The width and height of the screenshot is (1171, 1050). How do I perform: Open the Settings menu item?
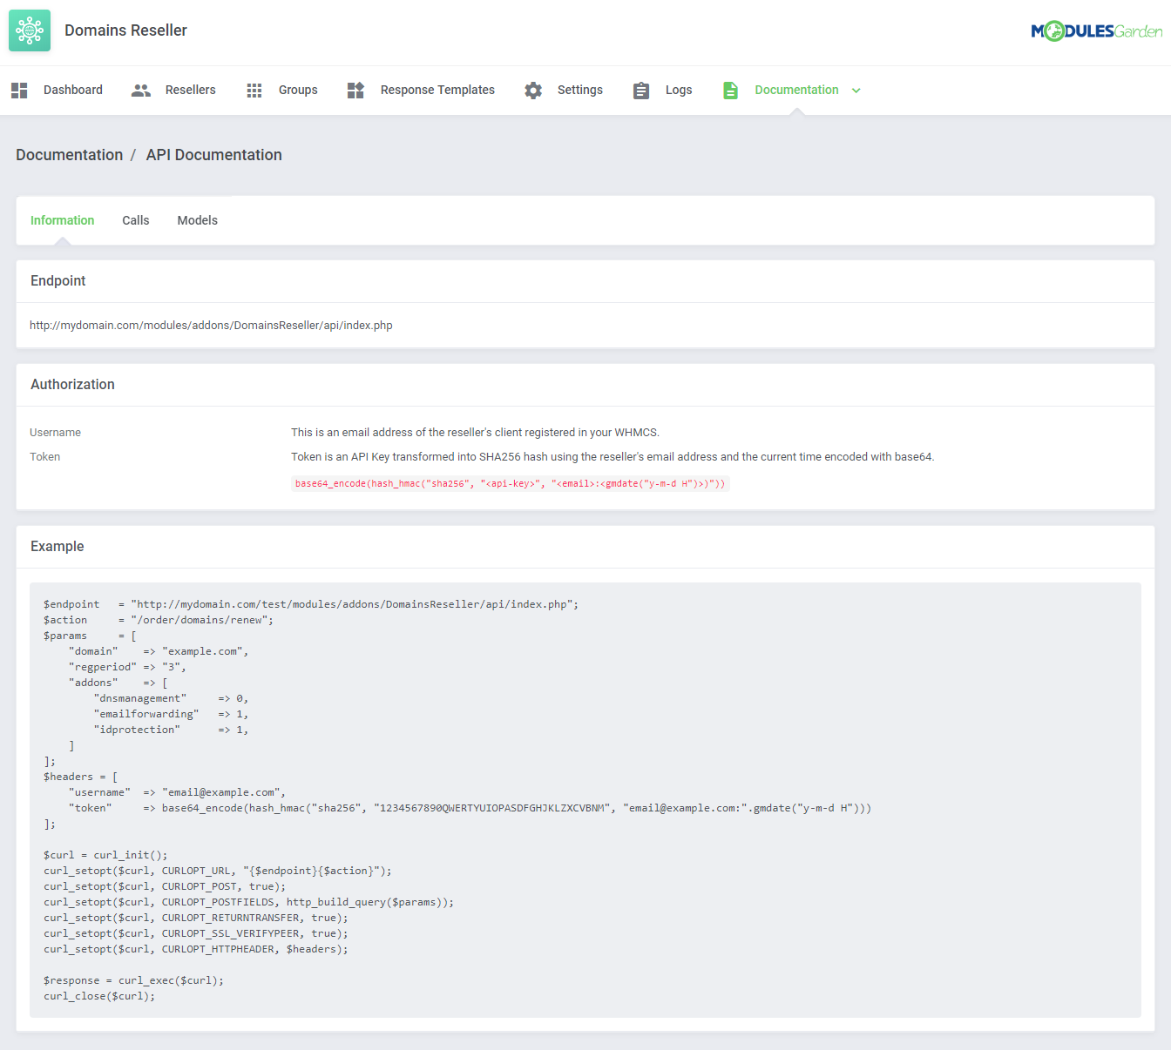(579, 90)
